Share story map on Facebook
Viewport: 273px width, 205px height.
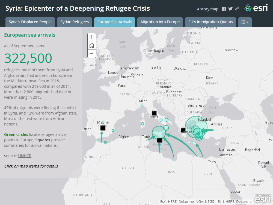224,9
